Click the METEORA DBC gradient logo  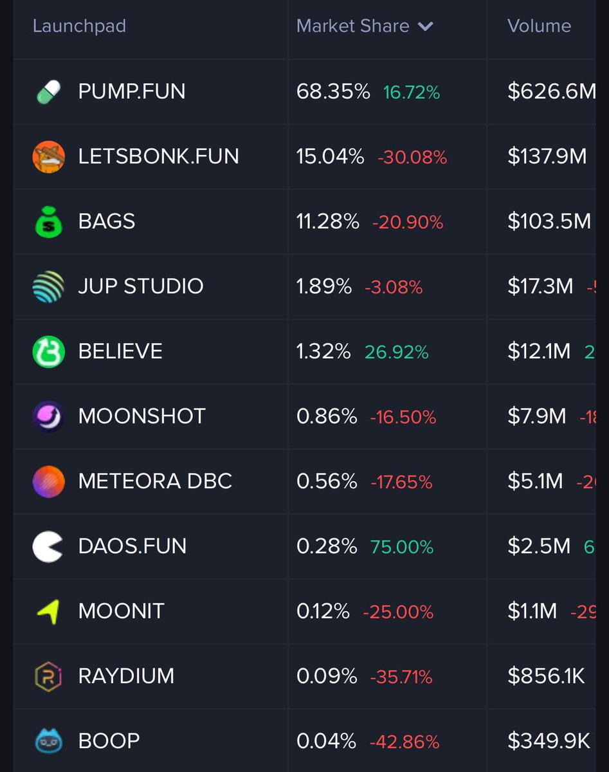(49, 481)
